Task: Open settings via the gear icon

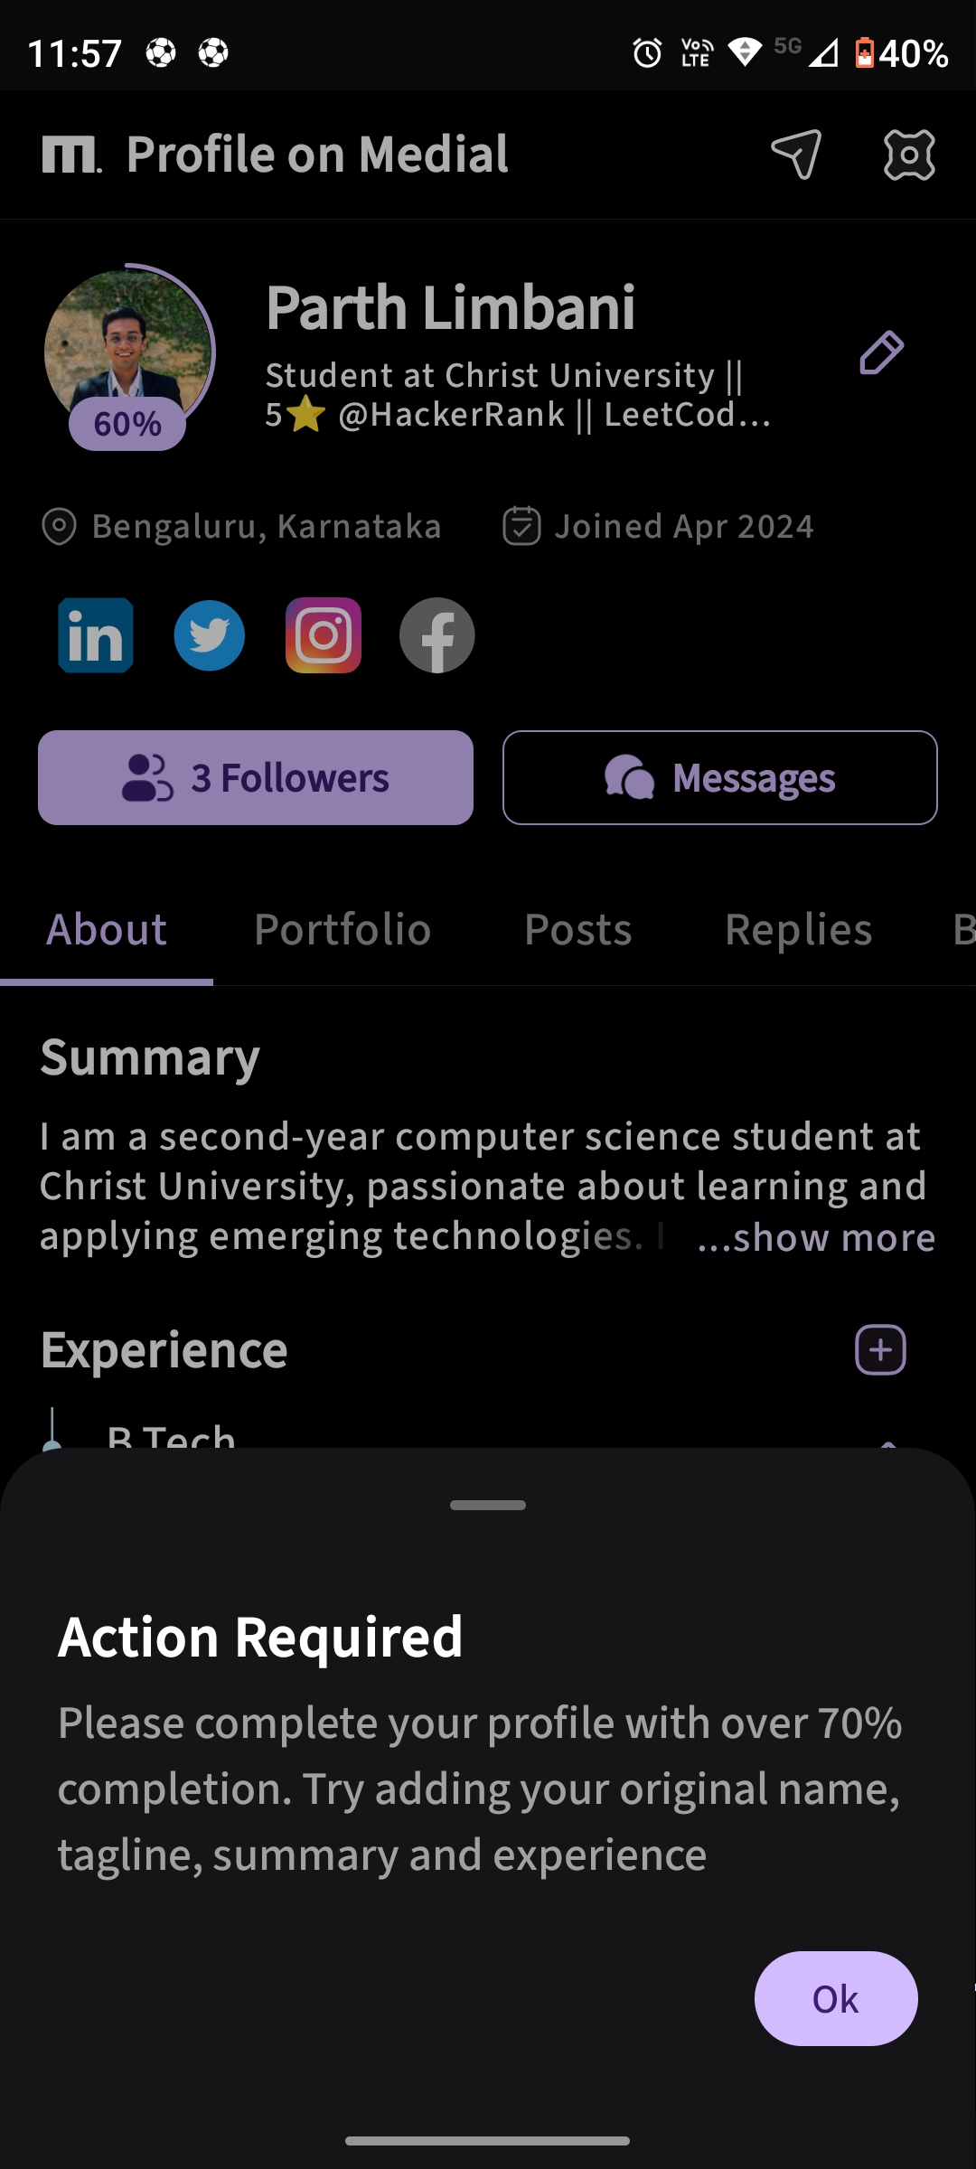Action: 909,155
